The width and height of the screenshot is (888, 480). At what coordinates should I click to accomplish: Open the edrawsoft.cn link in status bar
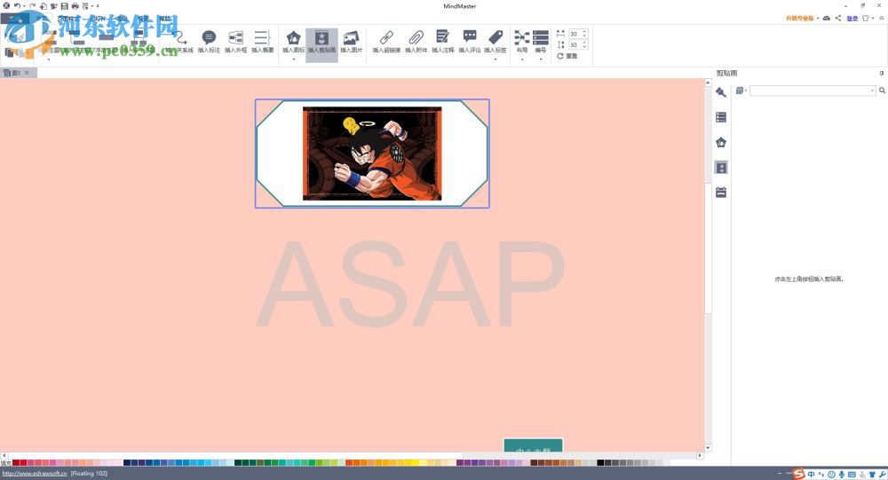[x=35, y=473]
